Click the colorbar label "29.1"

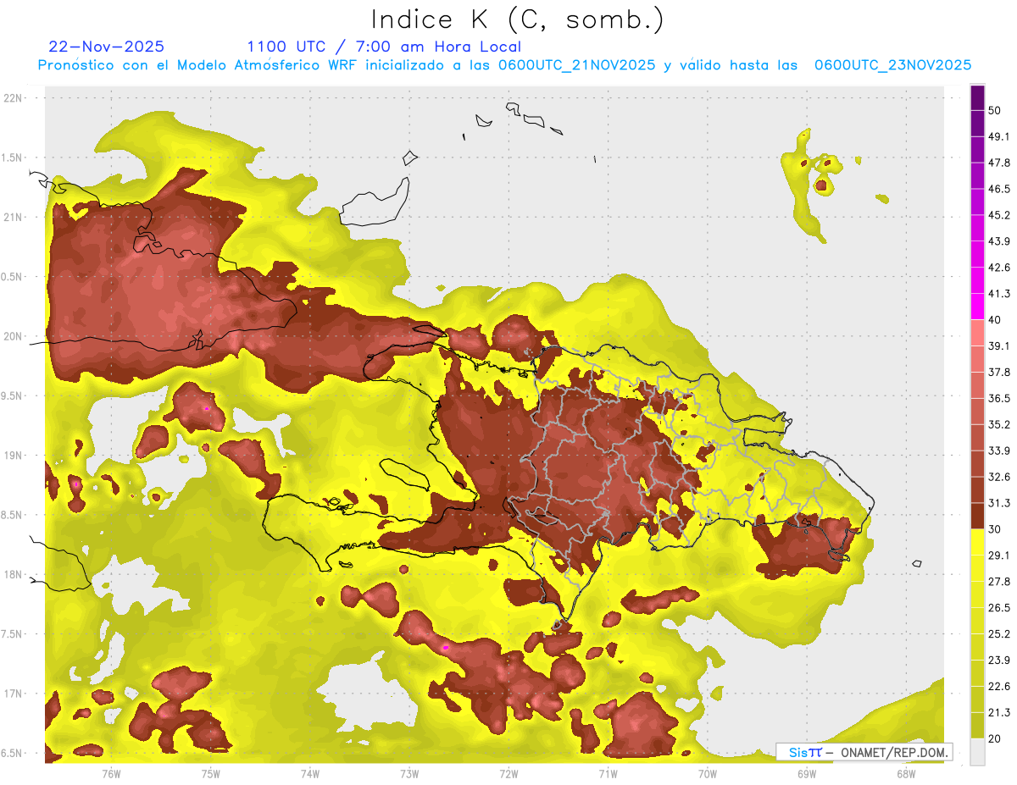(x=999, y=556)
